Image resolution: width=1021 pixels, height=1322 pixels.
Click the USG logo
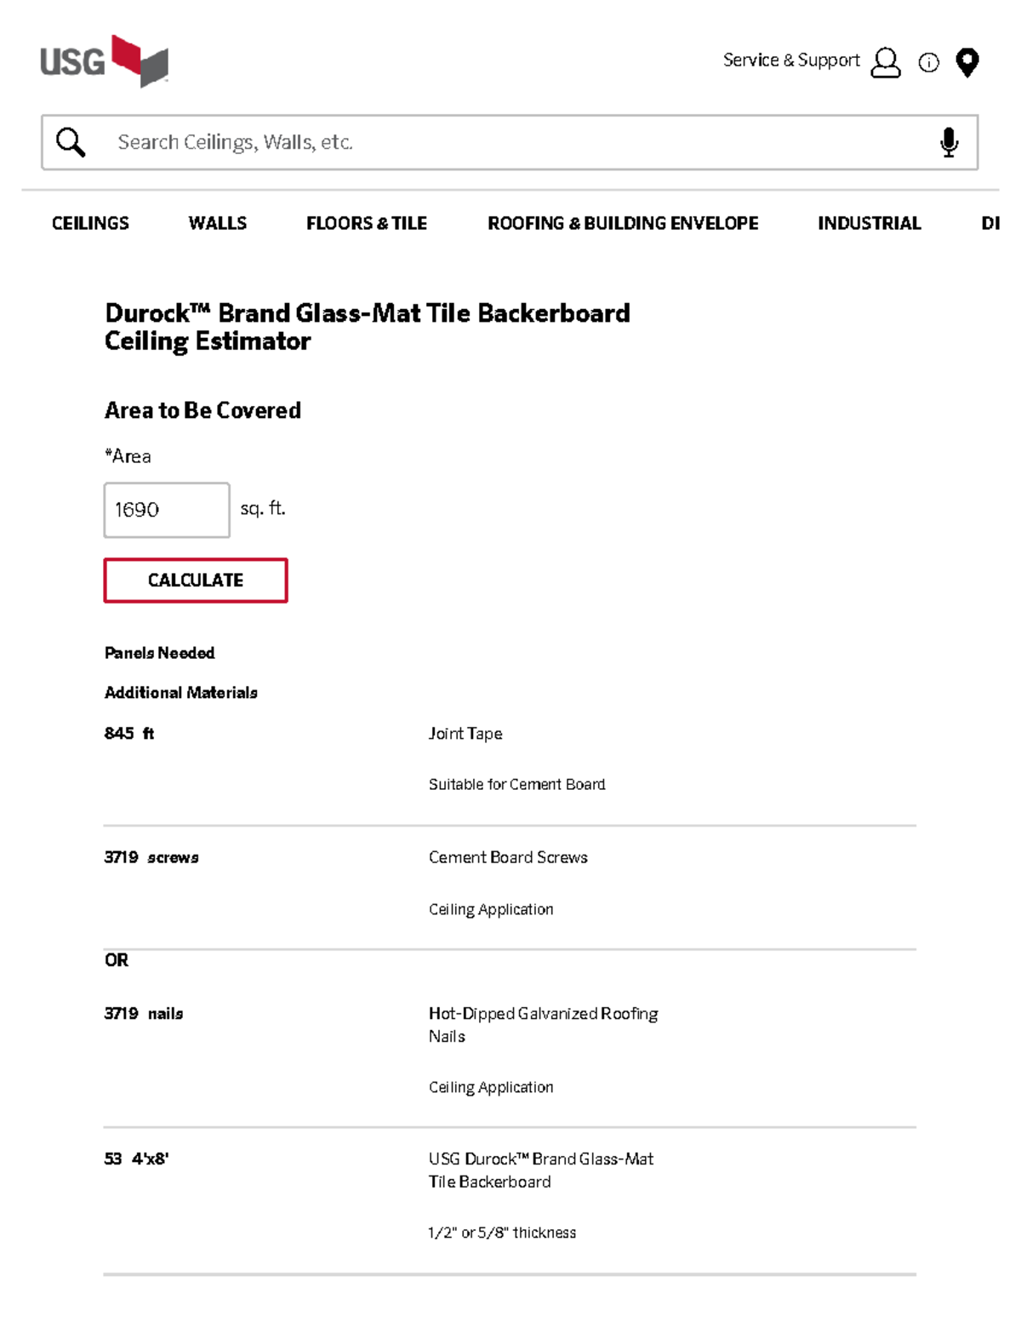tap(102, 60)
